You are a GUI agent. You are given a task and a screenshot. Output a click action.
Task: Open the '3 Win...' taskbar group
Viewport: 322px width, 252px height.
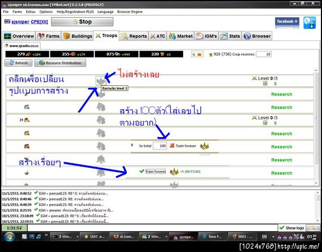click(65, 236)
